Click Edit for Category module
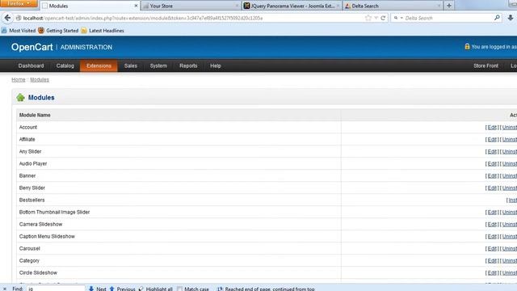The width and height of the screenshot is (517, 291). (492, 260)
